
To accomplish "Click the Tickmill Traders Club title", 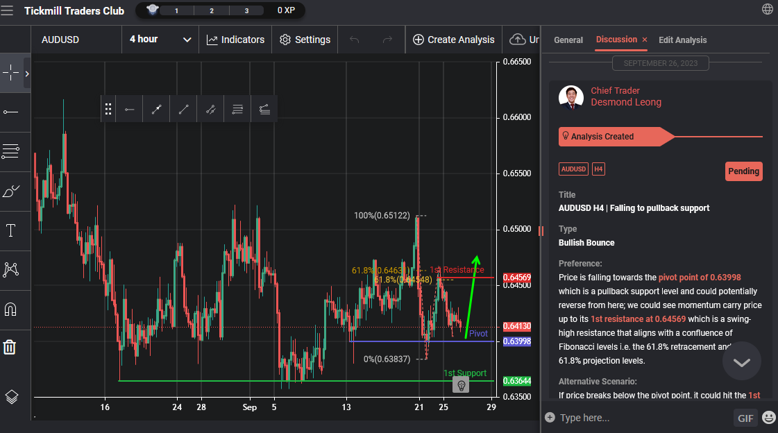I will (74, 11).
